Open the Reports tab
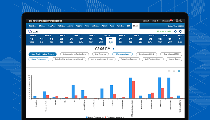The image size is (210, 120). coord(79,26)
